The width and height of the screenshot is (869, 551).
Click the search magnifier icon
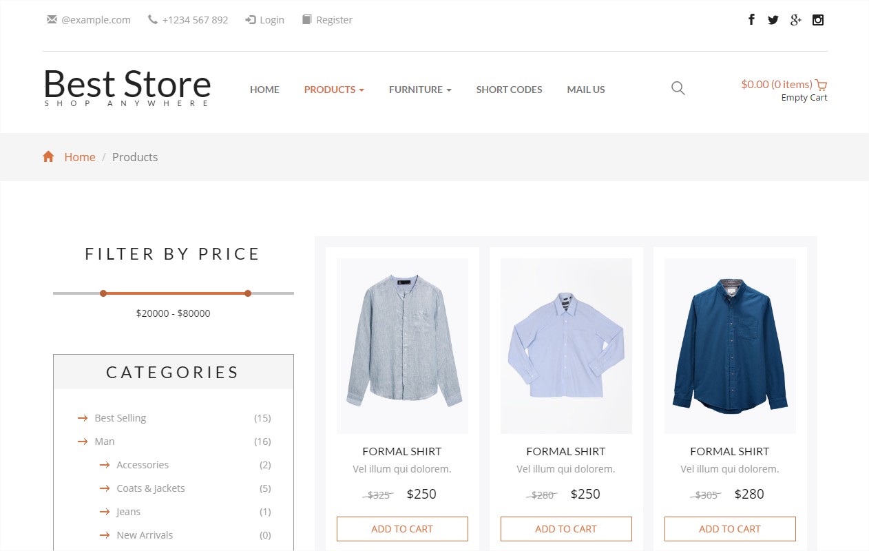tap(678, 88)
